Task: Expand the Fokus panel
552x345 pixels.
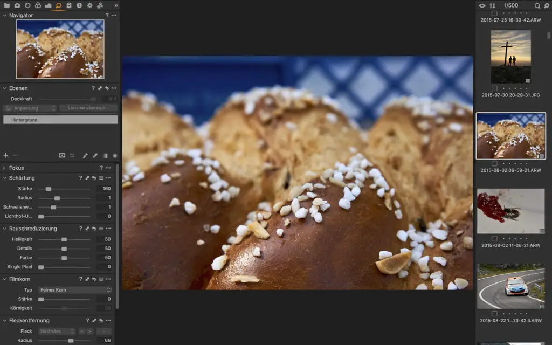Action: pos(4,168)
